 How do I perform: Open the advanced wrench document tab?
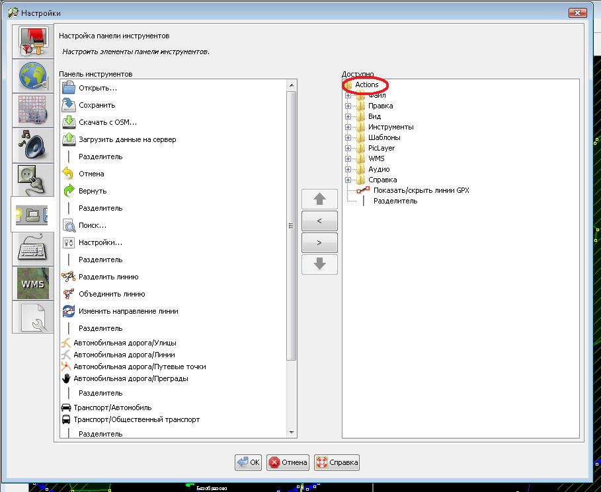32,318
